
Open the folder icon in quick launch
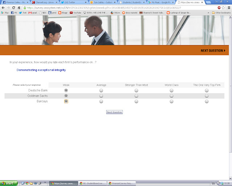(31, 183)
